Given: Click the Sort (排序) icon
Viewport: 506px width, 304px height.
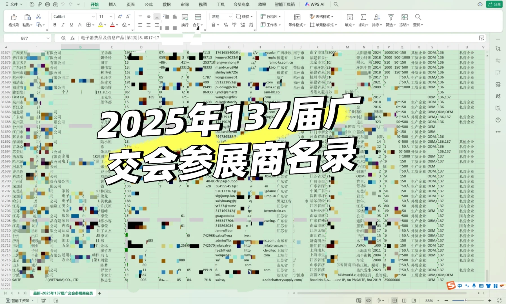Looking at the screenshot, I should [377, 21].
